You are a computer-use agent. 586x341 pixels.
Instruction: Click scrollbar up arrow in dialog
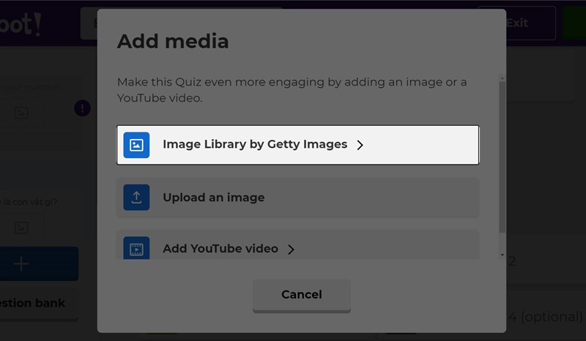point(502,78)
